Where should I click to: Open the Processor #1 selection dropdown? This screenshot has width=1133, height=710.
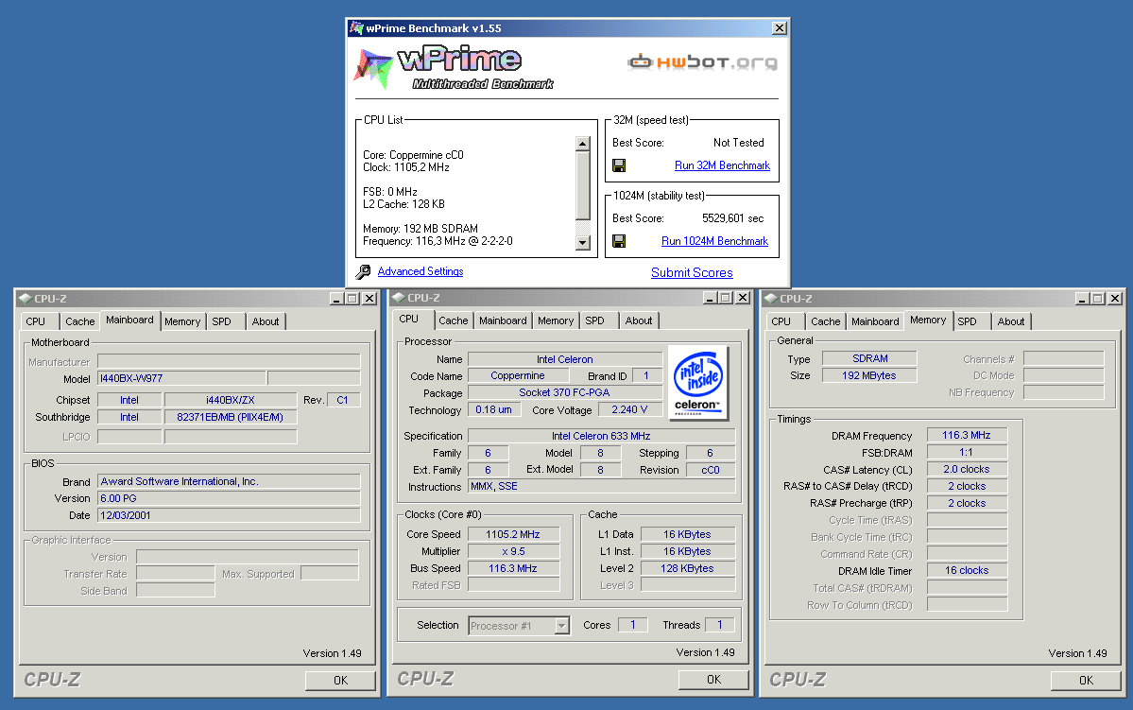[562, 626]
